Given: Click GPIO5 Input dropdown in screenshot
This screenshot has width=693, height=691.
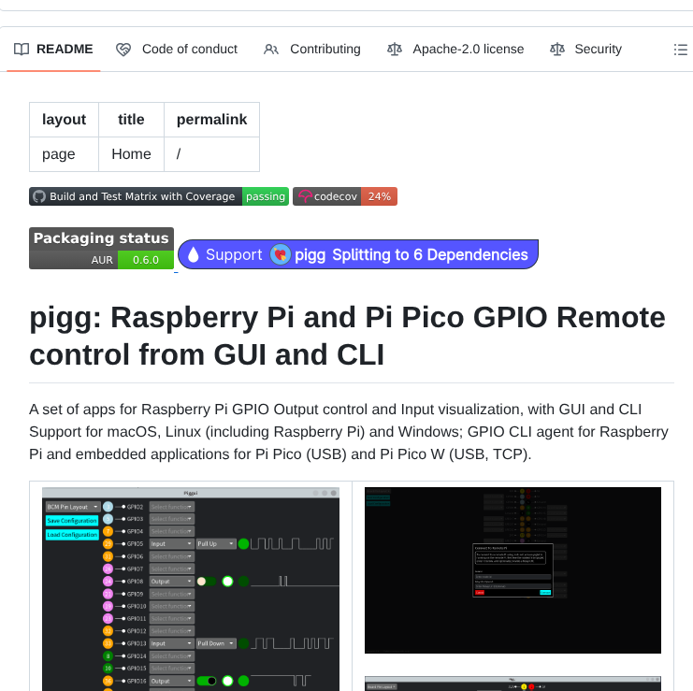Looking at the screenshot, I should [171, 544].
